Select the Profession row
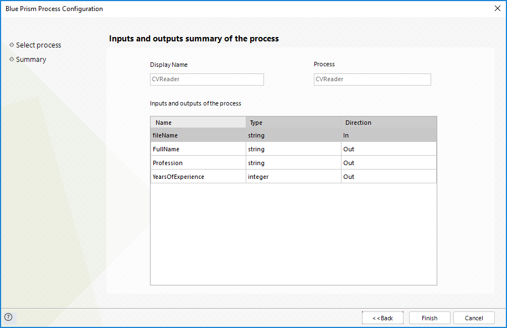Image resolution: width=507 pixels, height=328 pixels. point(293,163)
